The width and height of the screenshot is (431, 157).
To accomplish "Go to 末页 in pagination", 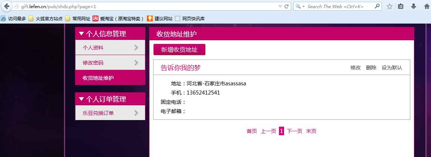I will coord(311,131).
